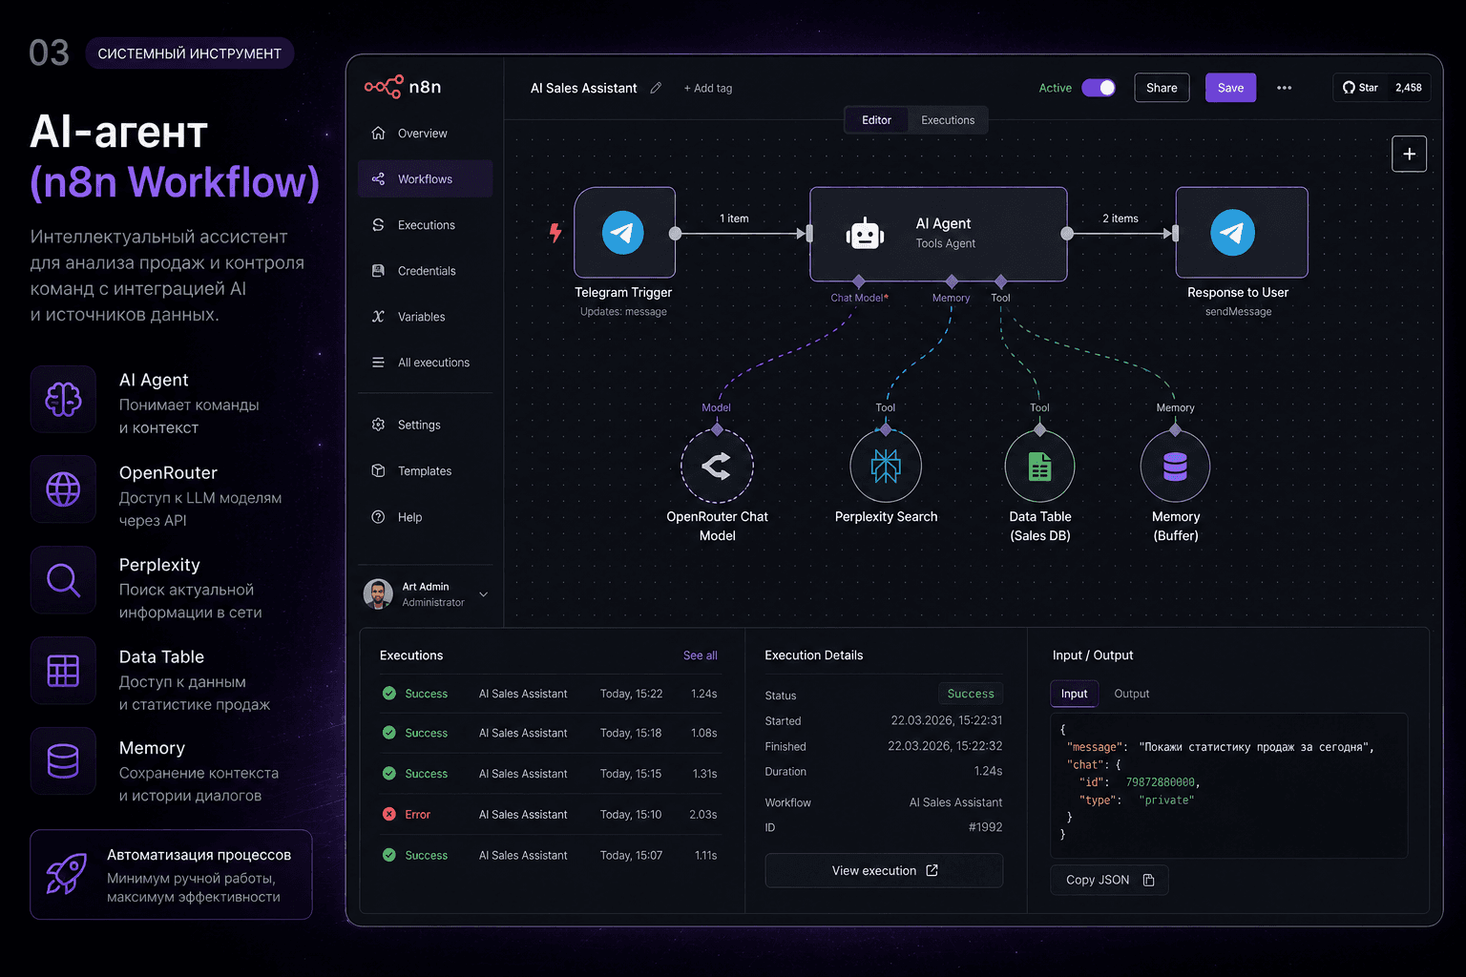Click the Templates box icon
This screenshot has height=977, width=1466.
378,471
